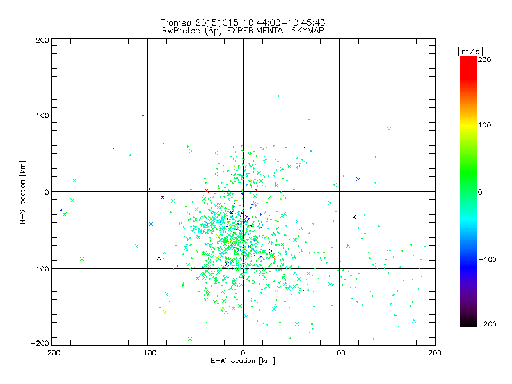Click the purple cross marker left of center
Image resolution: width=512 pixels, height=384 pixels.
point(163,198)
